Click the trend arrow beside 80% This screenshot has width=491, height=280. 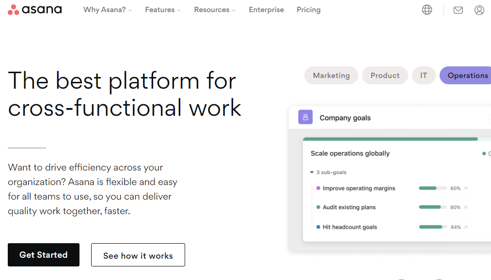click(x=466, y=207)
